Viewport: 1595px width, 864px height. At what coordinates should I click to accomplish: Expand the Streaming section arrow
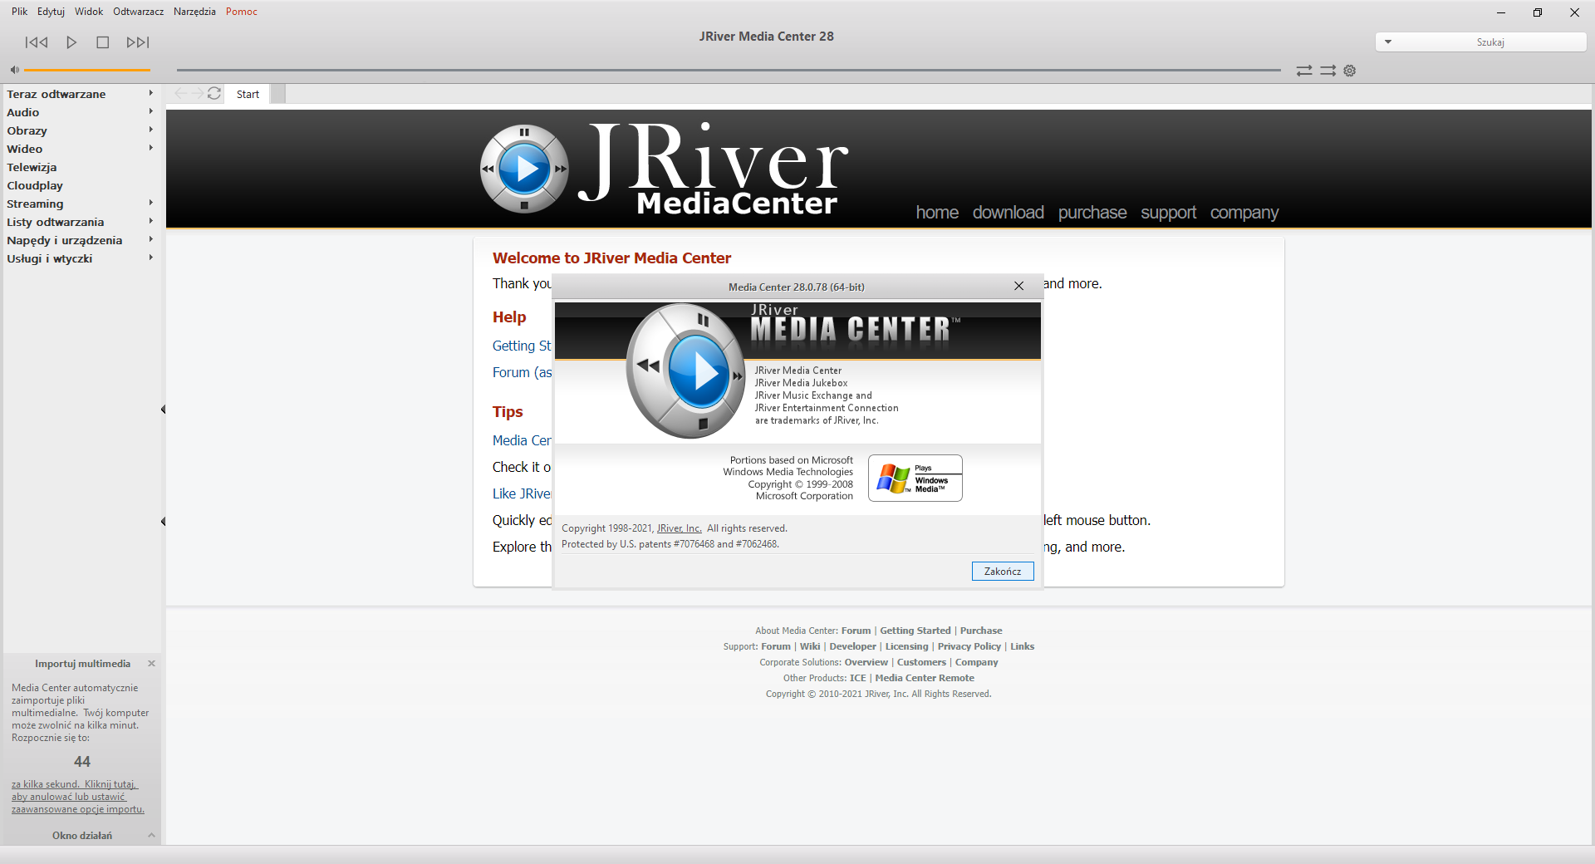pyautogui.click(x=150, y=203)
